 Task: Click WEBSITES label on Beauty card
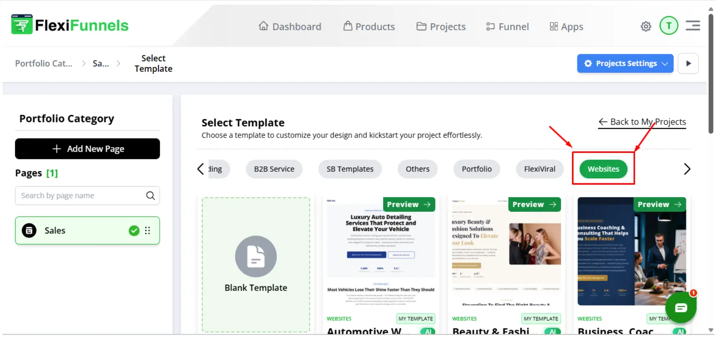click(465, 318)
